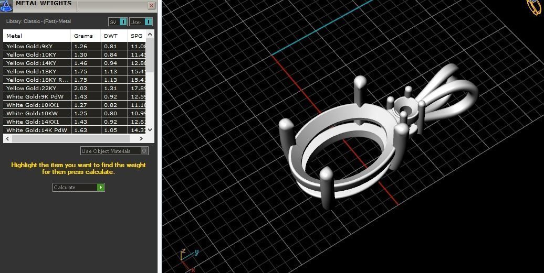Select the White Gold:10KX1 row
The height and width of the screenshot is (273, 544).
tap(74, 105)
